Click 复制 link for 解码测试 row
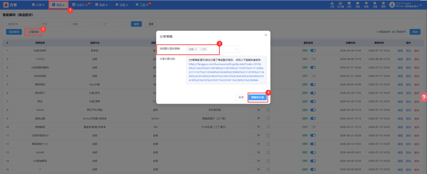The height and width of the screenshot is (174, 427). pos(408,84)
